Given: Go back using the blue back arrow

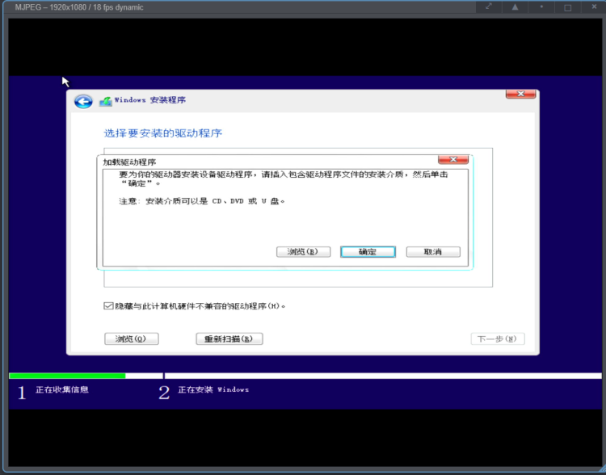Looking at the screenshot, I should (x=83, y=102).
